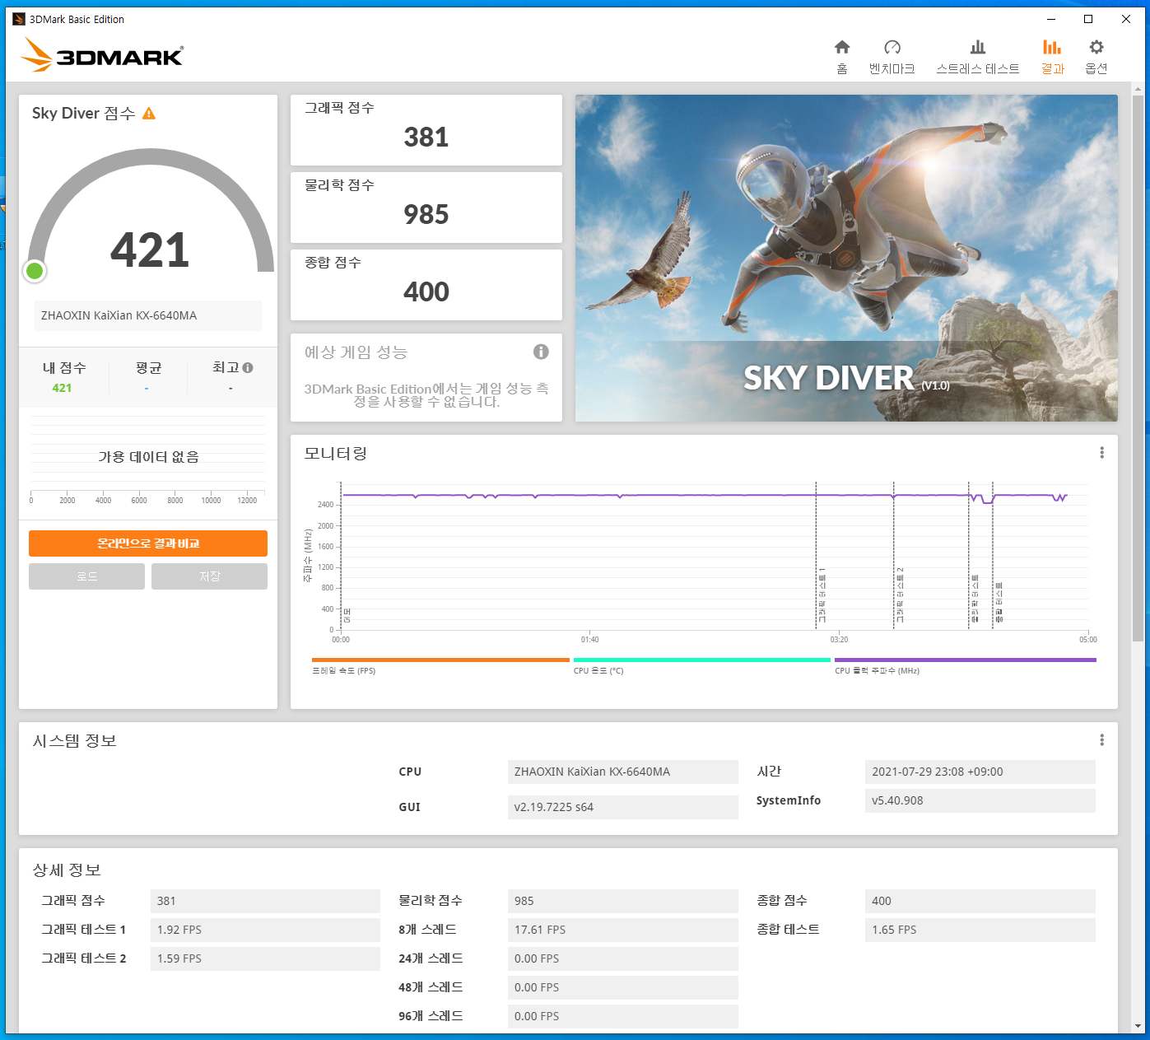
Task: Open the monitoring panel three-dot menu
Action: 1101,452
